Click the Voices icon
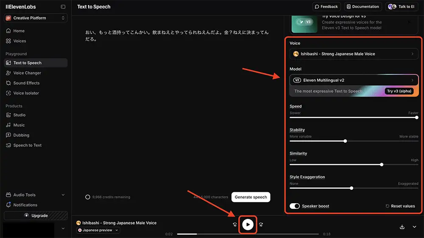This screenshot has width=424, height=238. (x=8, y=41)
